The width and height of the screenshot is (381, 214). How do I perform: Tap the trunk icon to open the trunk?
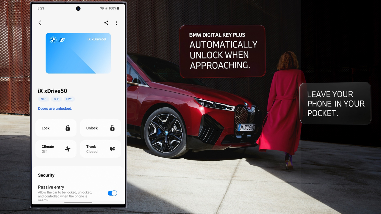click(112, 149)
